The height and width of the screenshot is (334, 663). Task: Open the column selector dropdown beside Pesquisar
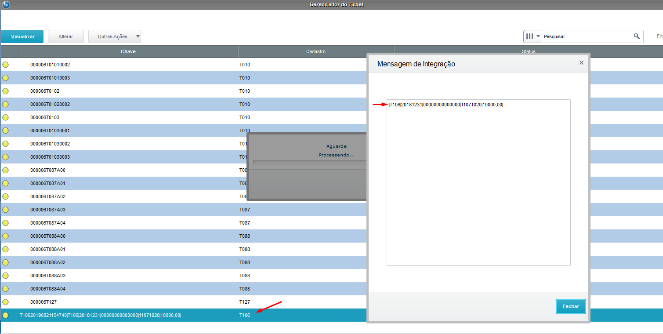pos(533,36)
